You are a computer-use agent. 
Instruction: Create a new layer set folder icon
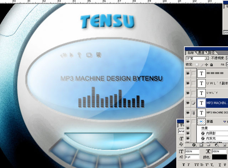click(x=209, y=145)
